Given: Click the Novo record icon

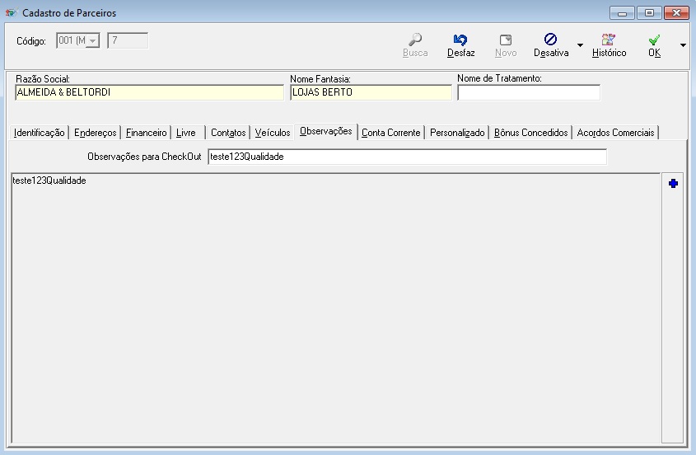Looking at the screenshot, I should (506, 40).
